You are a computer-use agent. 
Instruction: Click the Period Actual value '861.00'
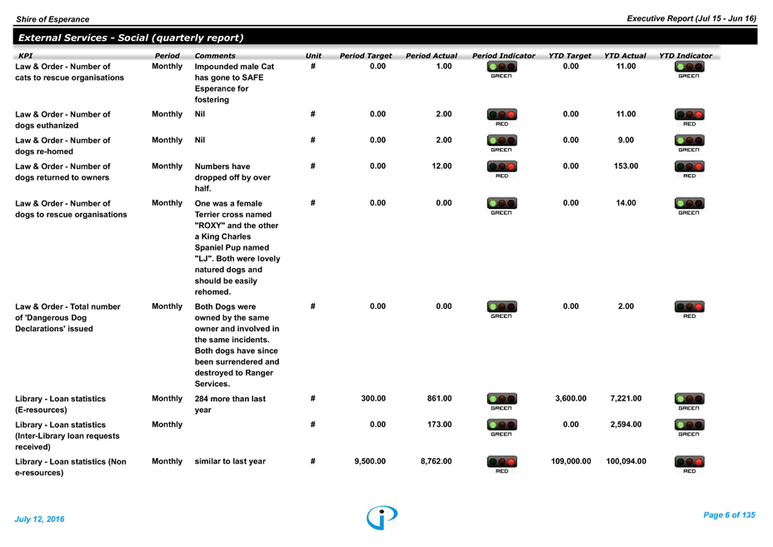439,398
